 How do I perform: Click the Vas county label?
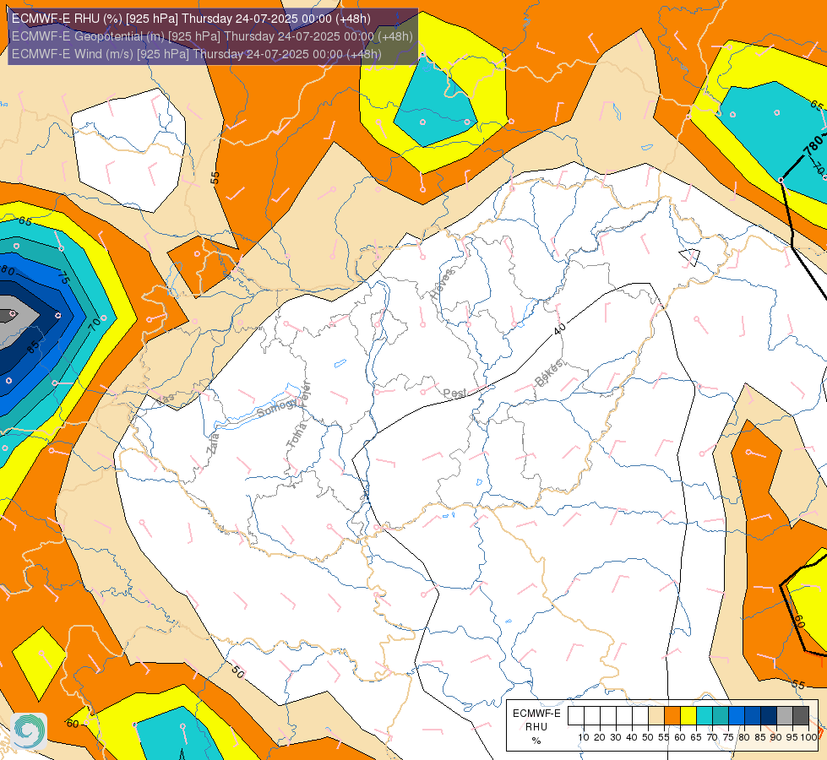tap(165, 399)
